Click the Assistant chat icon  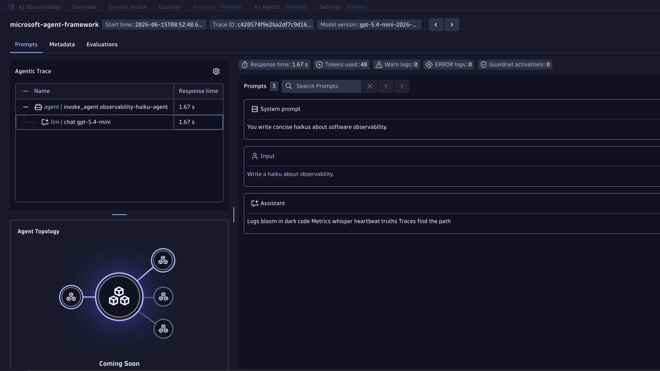255,203
